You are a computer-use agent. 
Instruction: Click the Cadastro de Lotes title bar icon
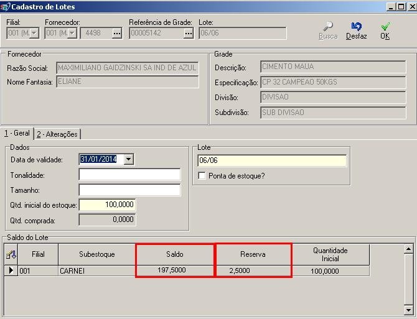click(x=6, y=6)
